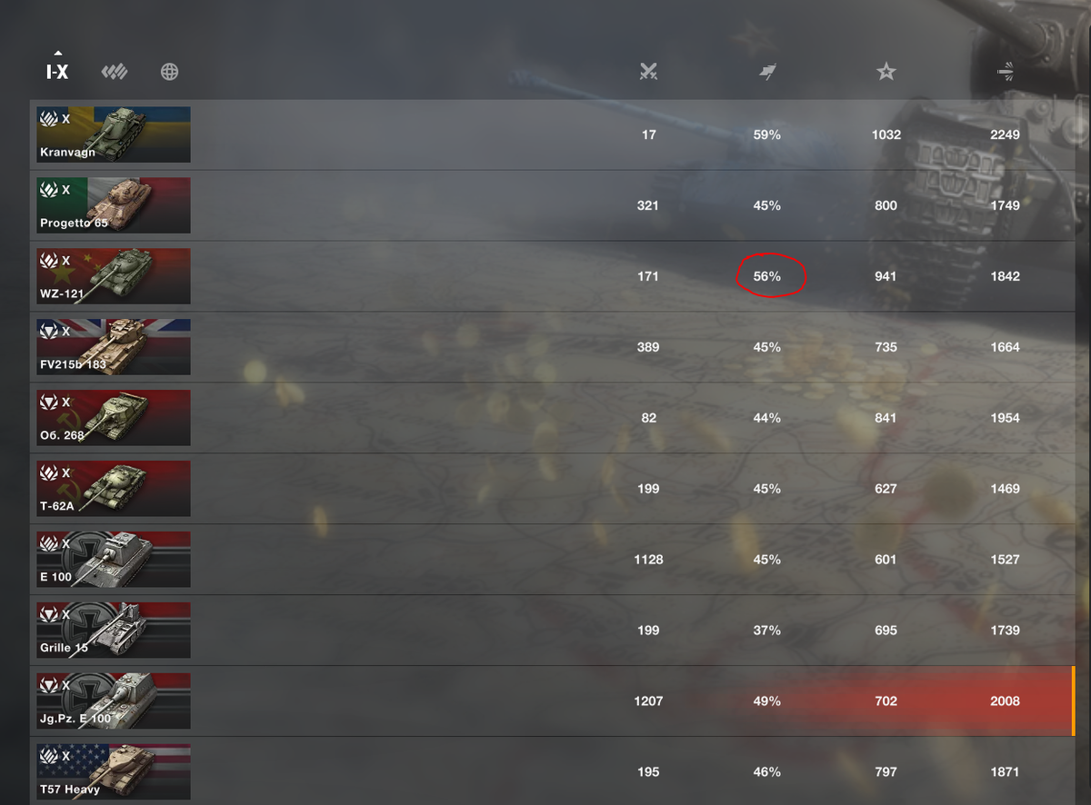Screen dimensions: 1091x805
Task: Click the 2249 damage value for Kranvagn
Action: pos(1006,134)
